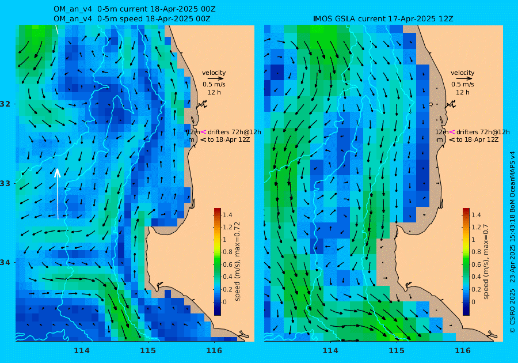Screen dimensions: 518x363
Task: Click the '1.4' tick on left colorbar
Action: [227, 215]
